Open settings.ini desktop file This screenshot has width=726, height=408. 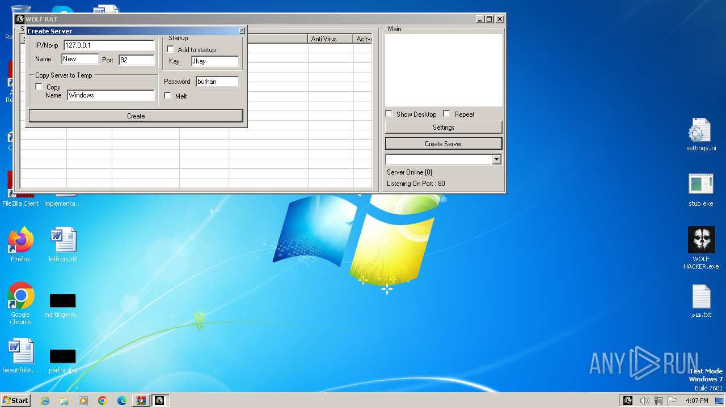(x=701, y=135)
